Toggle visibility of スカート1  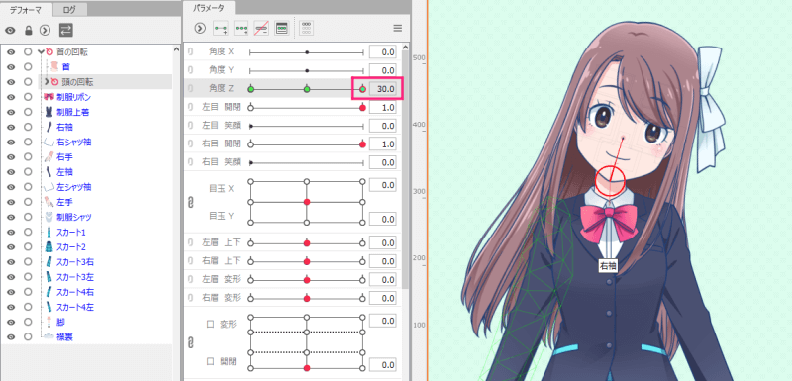(x=11, y=233)
